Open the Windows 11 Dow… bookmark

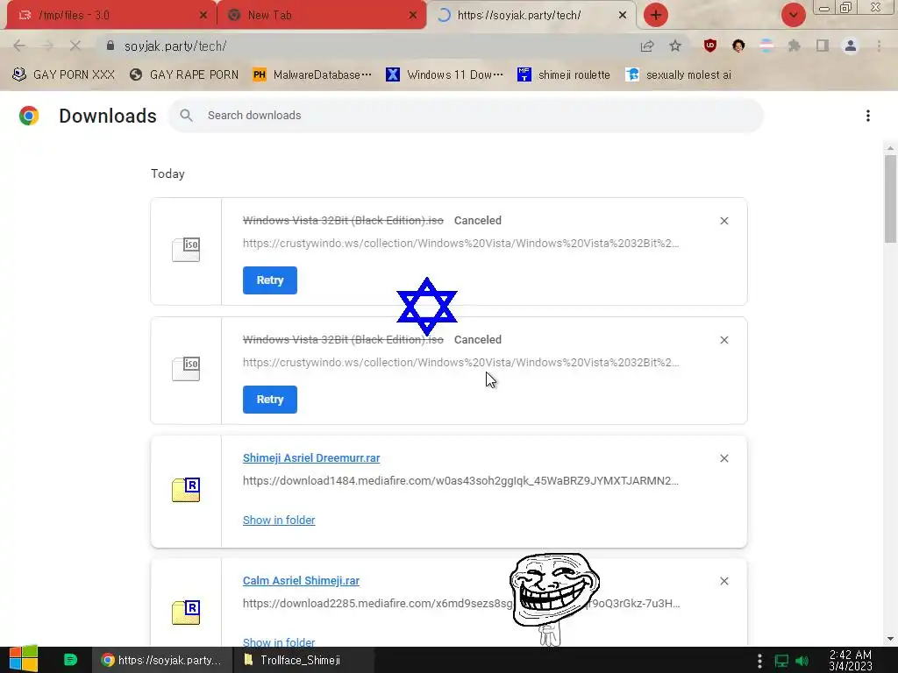click(x=445, y=75)
